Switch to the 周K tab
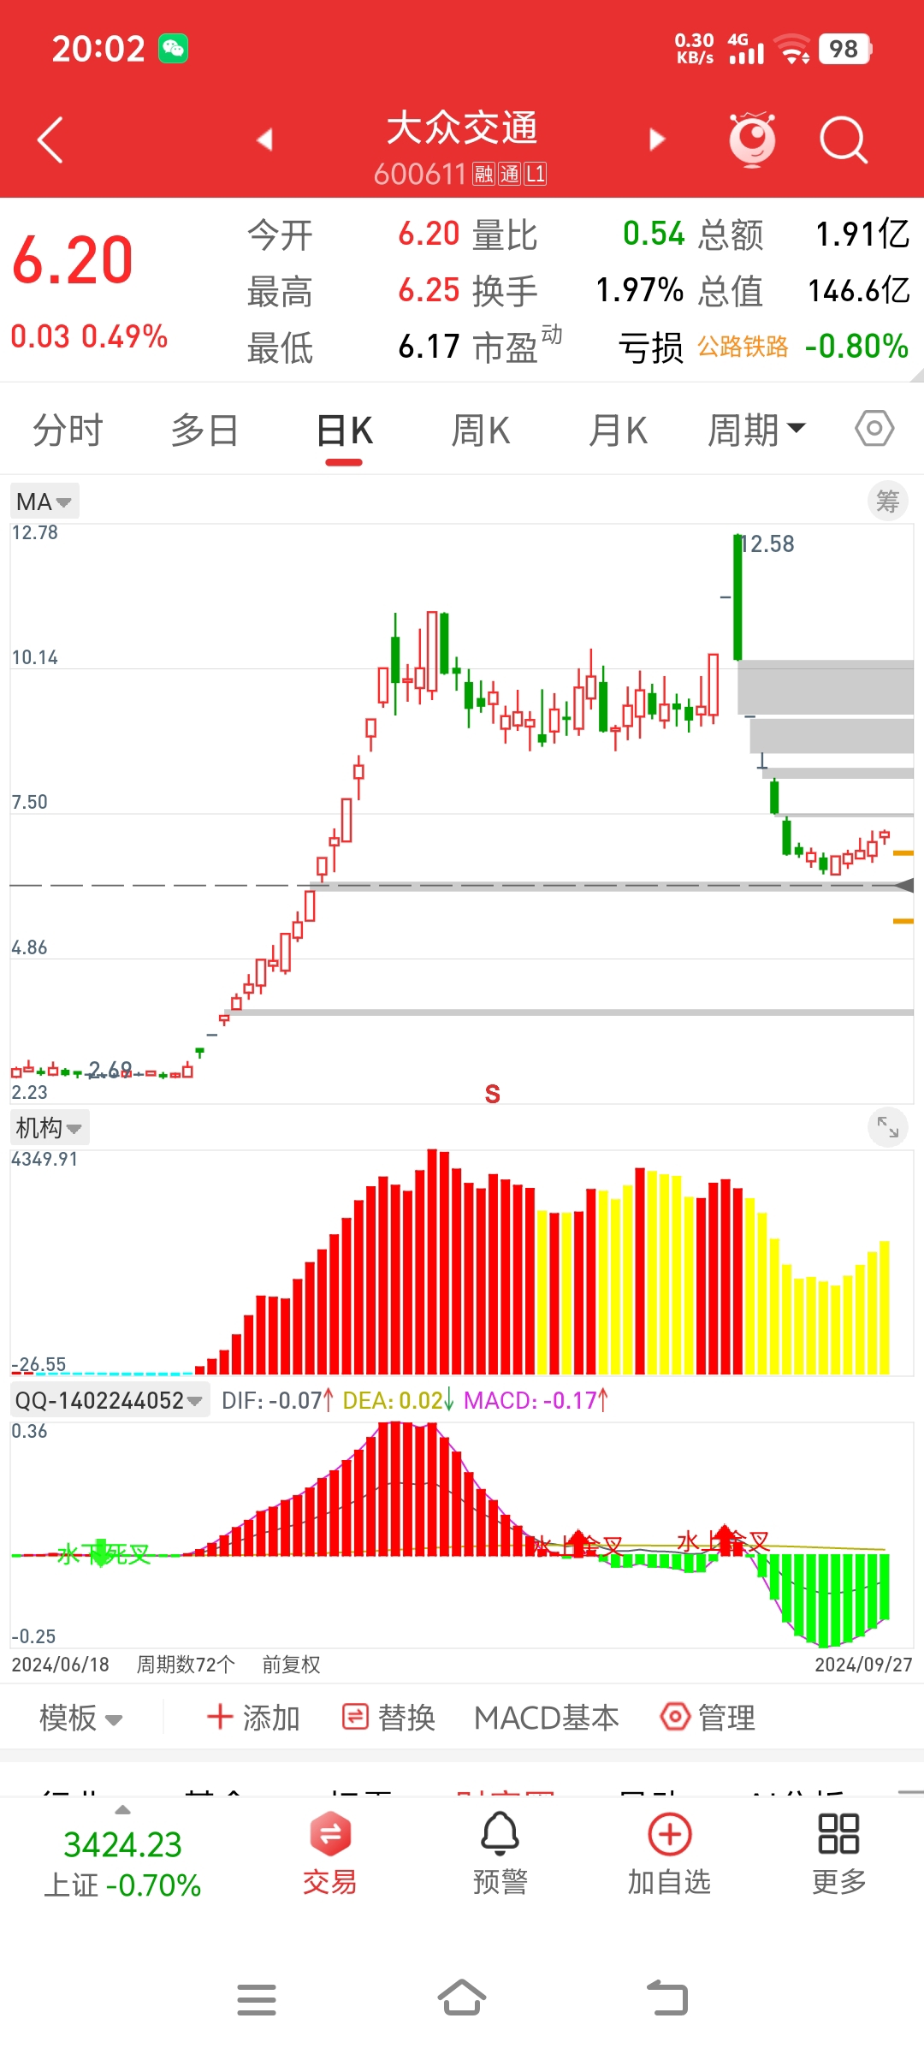The image size is (924, 2054). pyautogui.click(x=481, y=430)
